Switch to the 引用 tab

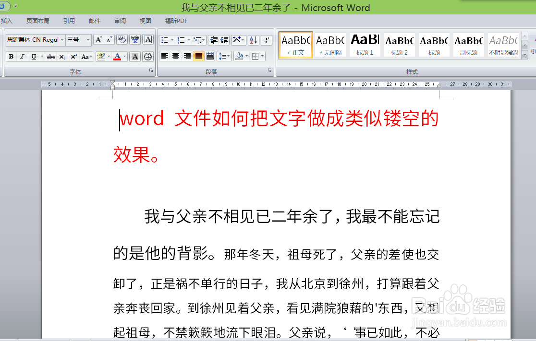pos(69,21)
